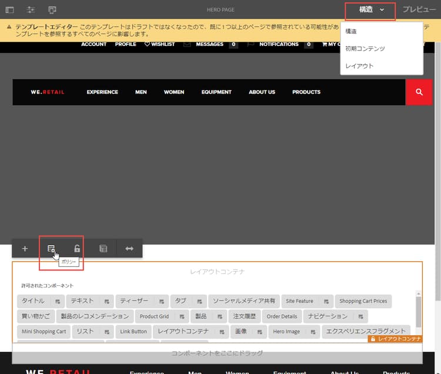Click the ACCOUNT link
441x374 pixels.
[x=93, y=44]
